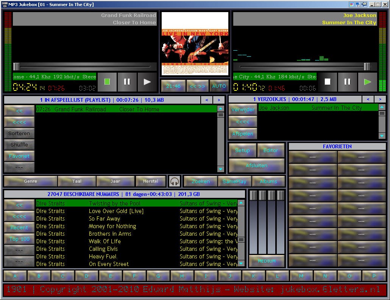The width and height of the screenshot is (390, 300).
Task: Click the headphones pre-listen icon
Action: click(175, 182)
